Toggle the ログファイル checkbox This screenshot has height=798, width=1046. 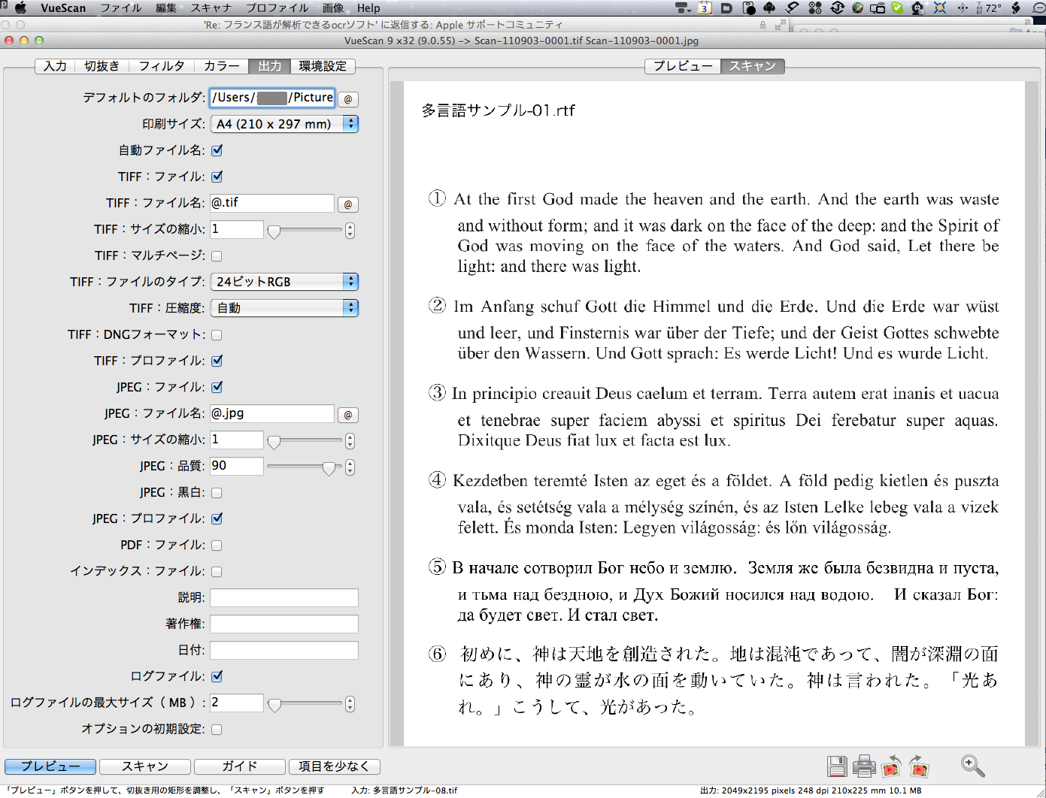pos(217,676)
